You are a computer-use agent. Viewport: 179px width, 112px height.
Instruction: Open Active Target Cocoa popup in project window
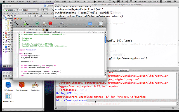pyautogui.click(x=11, y=10)
